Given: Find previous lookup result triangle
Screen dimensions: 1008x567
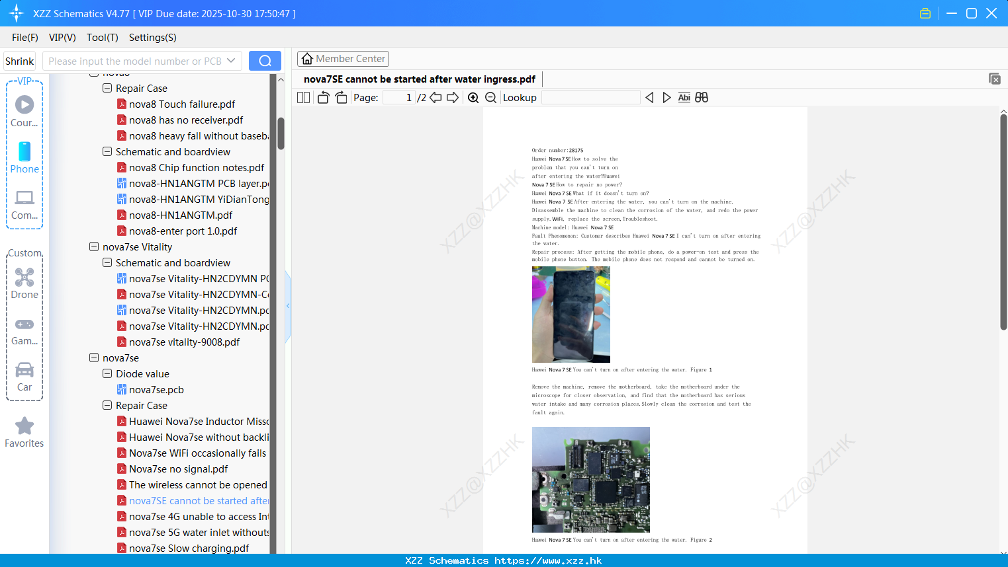Looking at the screenshot, I should 649,98.
